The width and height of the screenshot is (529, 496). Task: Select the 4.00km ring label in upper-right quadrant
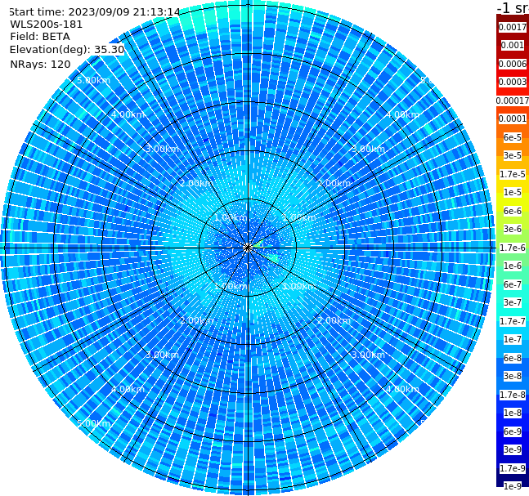coord(402,114)
